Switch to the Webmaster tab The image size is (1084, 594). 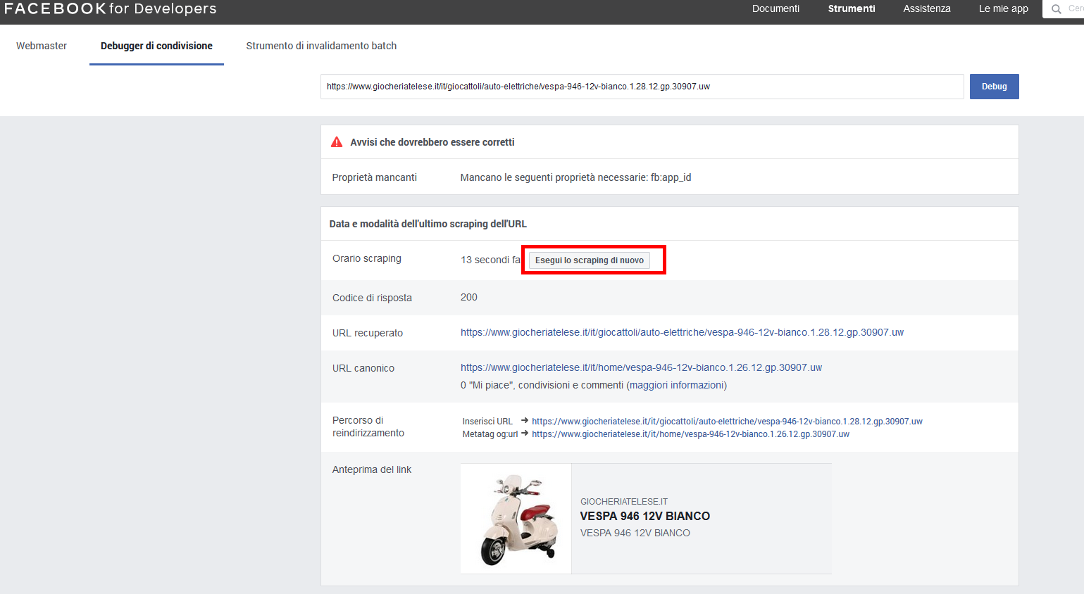[x=42, y=46]
